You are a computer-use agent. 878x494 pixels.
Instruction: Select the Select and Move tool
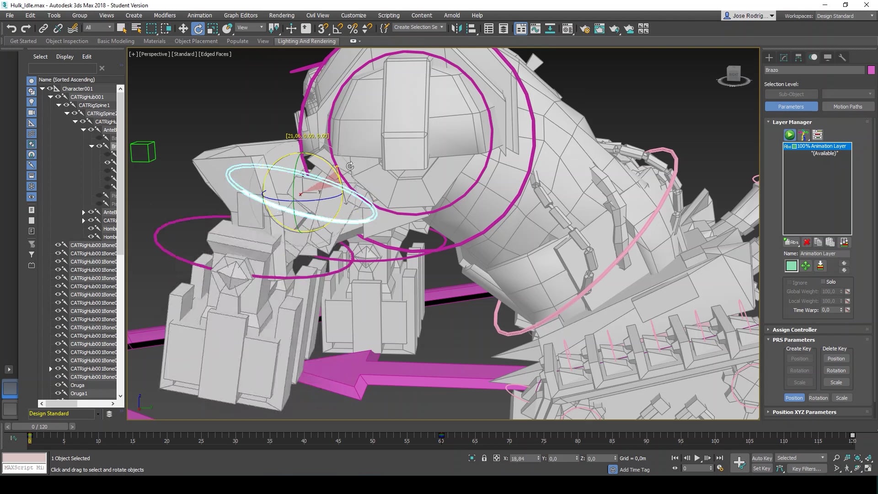[x=183, y=29]
